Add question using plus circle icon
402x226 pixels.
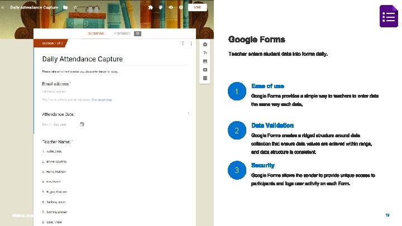(205, 44)
